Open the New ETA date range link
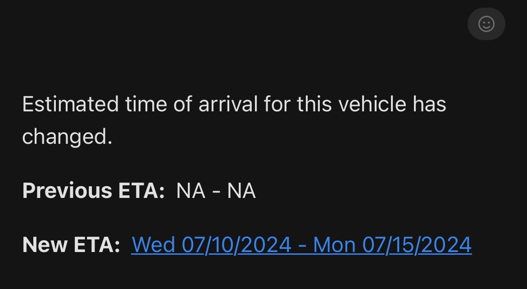Viewport: 527px width, 289px height. coord(301,244)
